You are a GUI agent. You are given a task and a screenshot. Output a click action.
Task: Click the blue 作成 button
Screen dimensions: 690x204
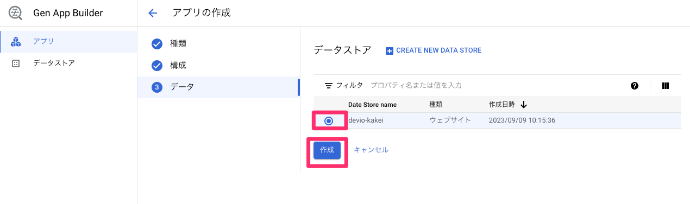point(327,150)
